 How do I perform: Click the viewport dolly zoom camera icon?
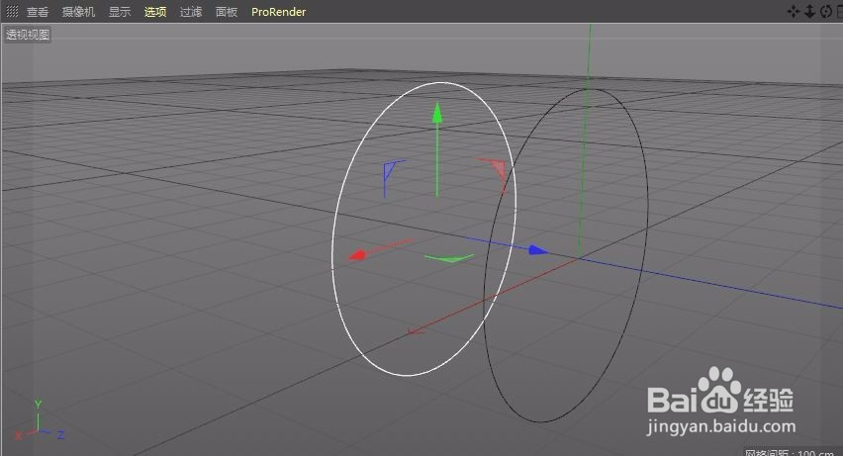tap(809, 11)
